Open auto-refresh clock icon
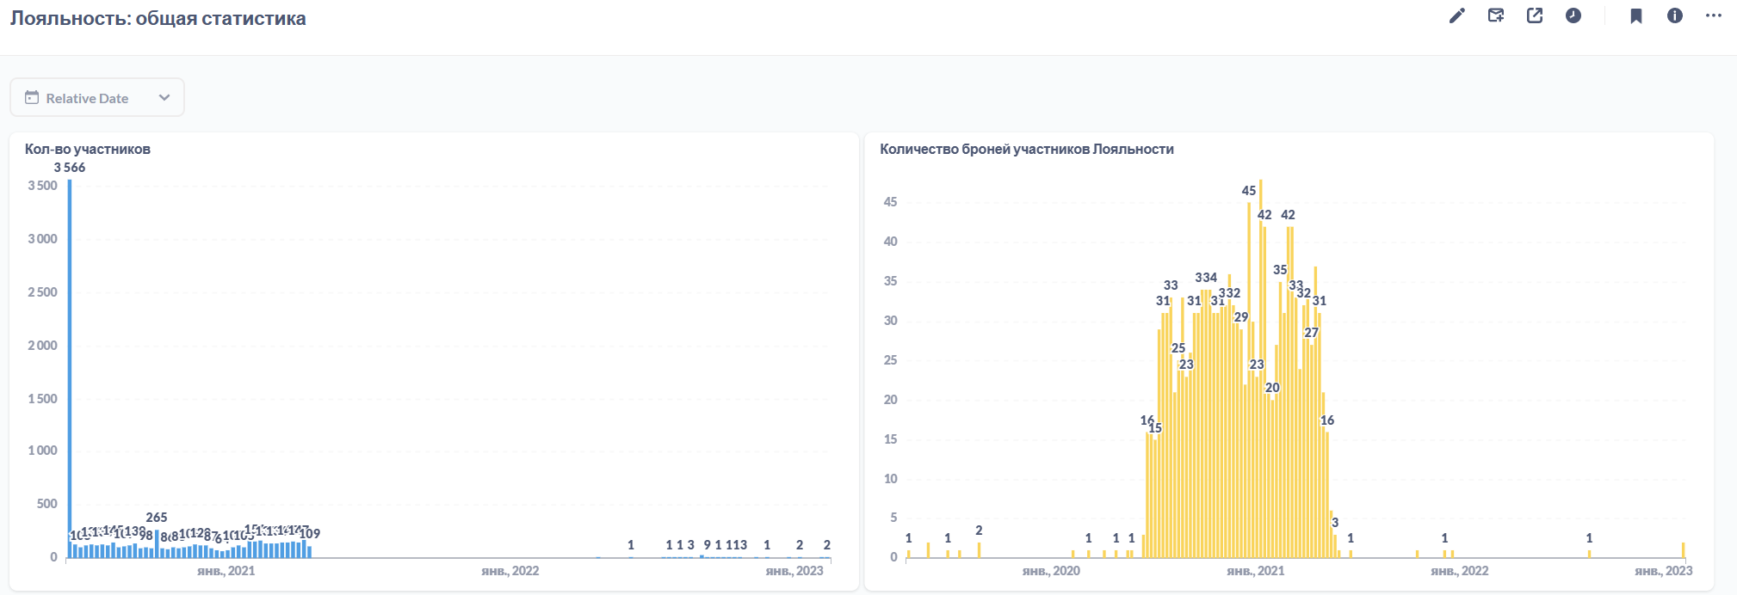This screenshot has height=595, width=1737. pos(1573,15)
